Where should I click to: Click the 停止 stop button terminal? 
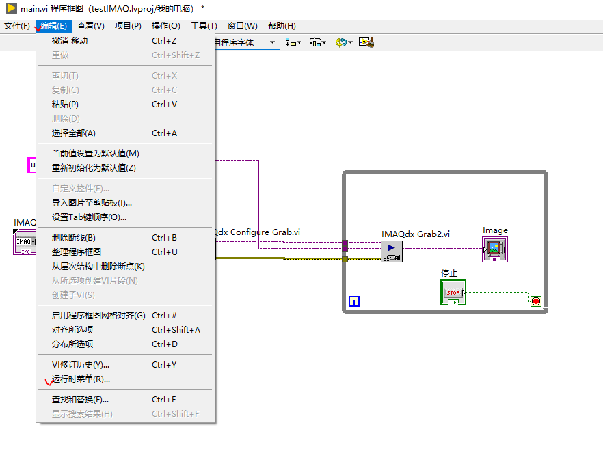coord(455,292)
